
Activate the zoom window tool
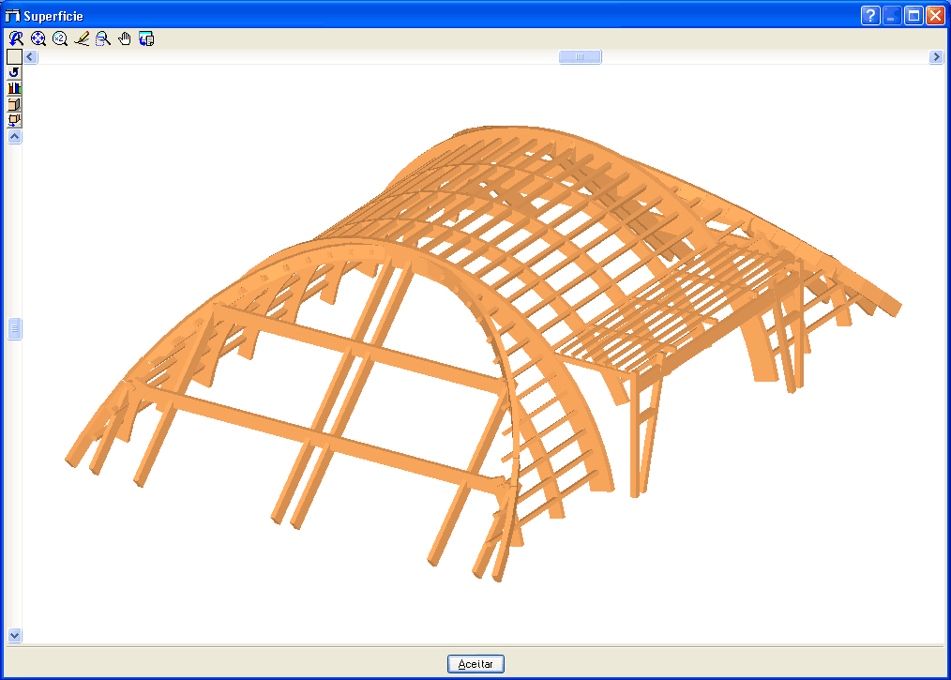point(103,38)
